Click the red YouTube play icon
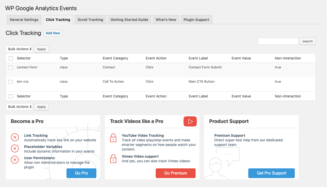This screenshot has width=327, height=187. coord(190,121)
